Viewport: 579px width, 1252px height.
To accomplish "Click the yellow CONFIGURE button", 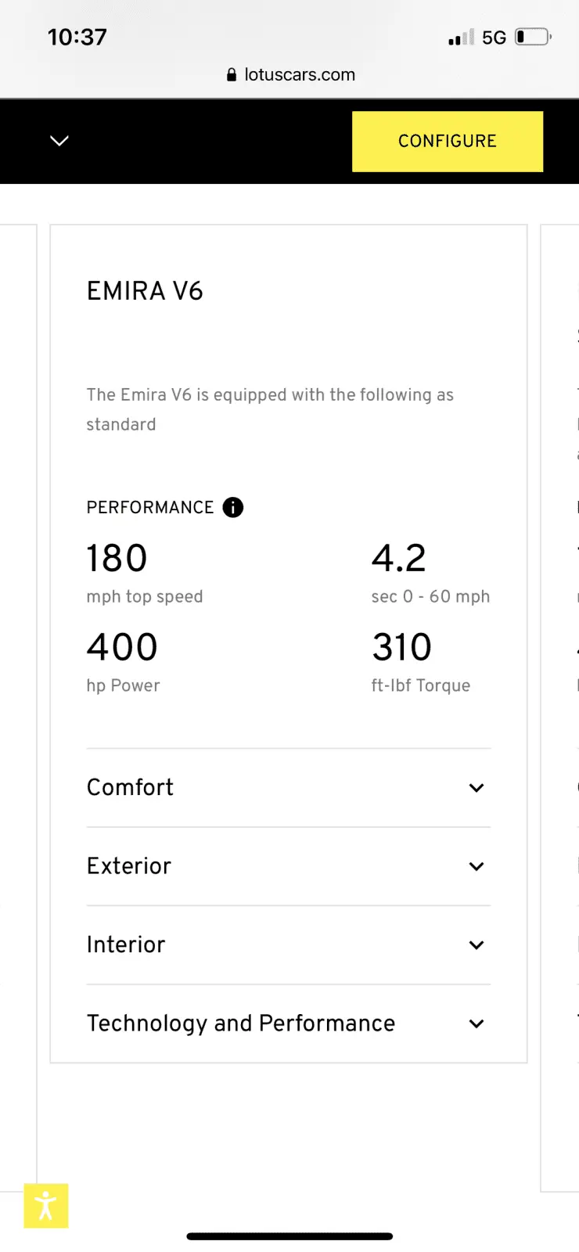I will pos(448,141).
